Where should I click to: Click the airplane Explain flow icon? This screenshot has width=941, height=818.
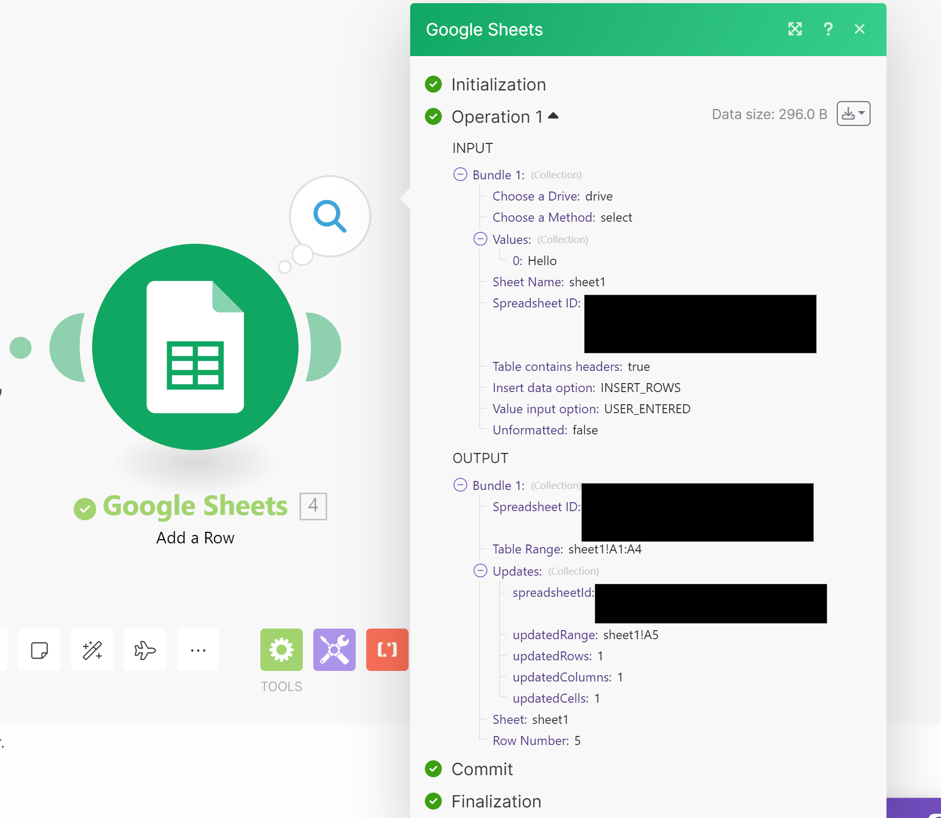[x=145, y=650]
